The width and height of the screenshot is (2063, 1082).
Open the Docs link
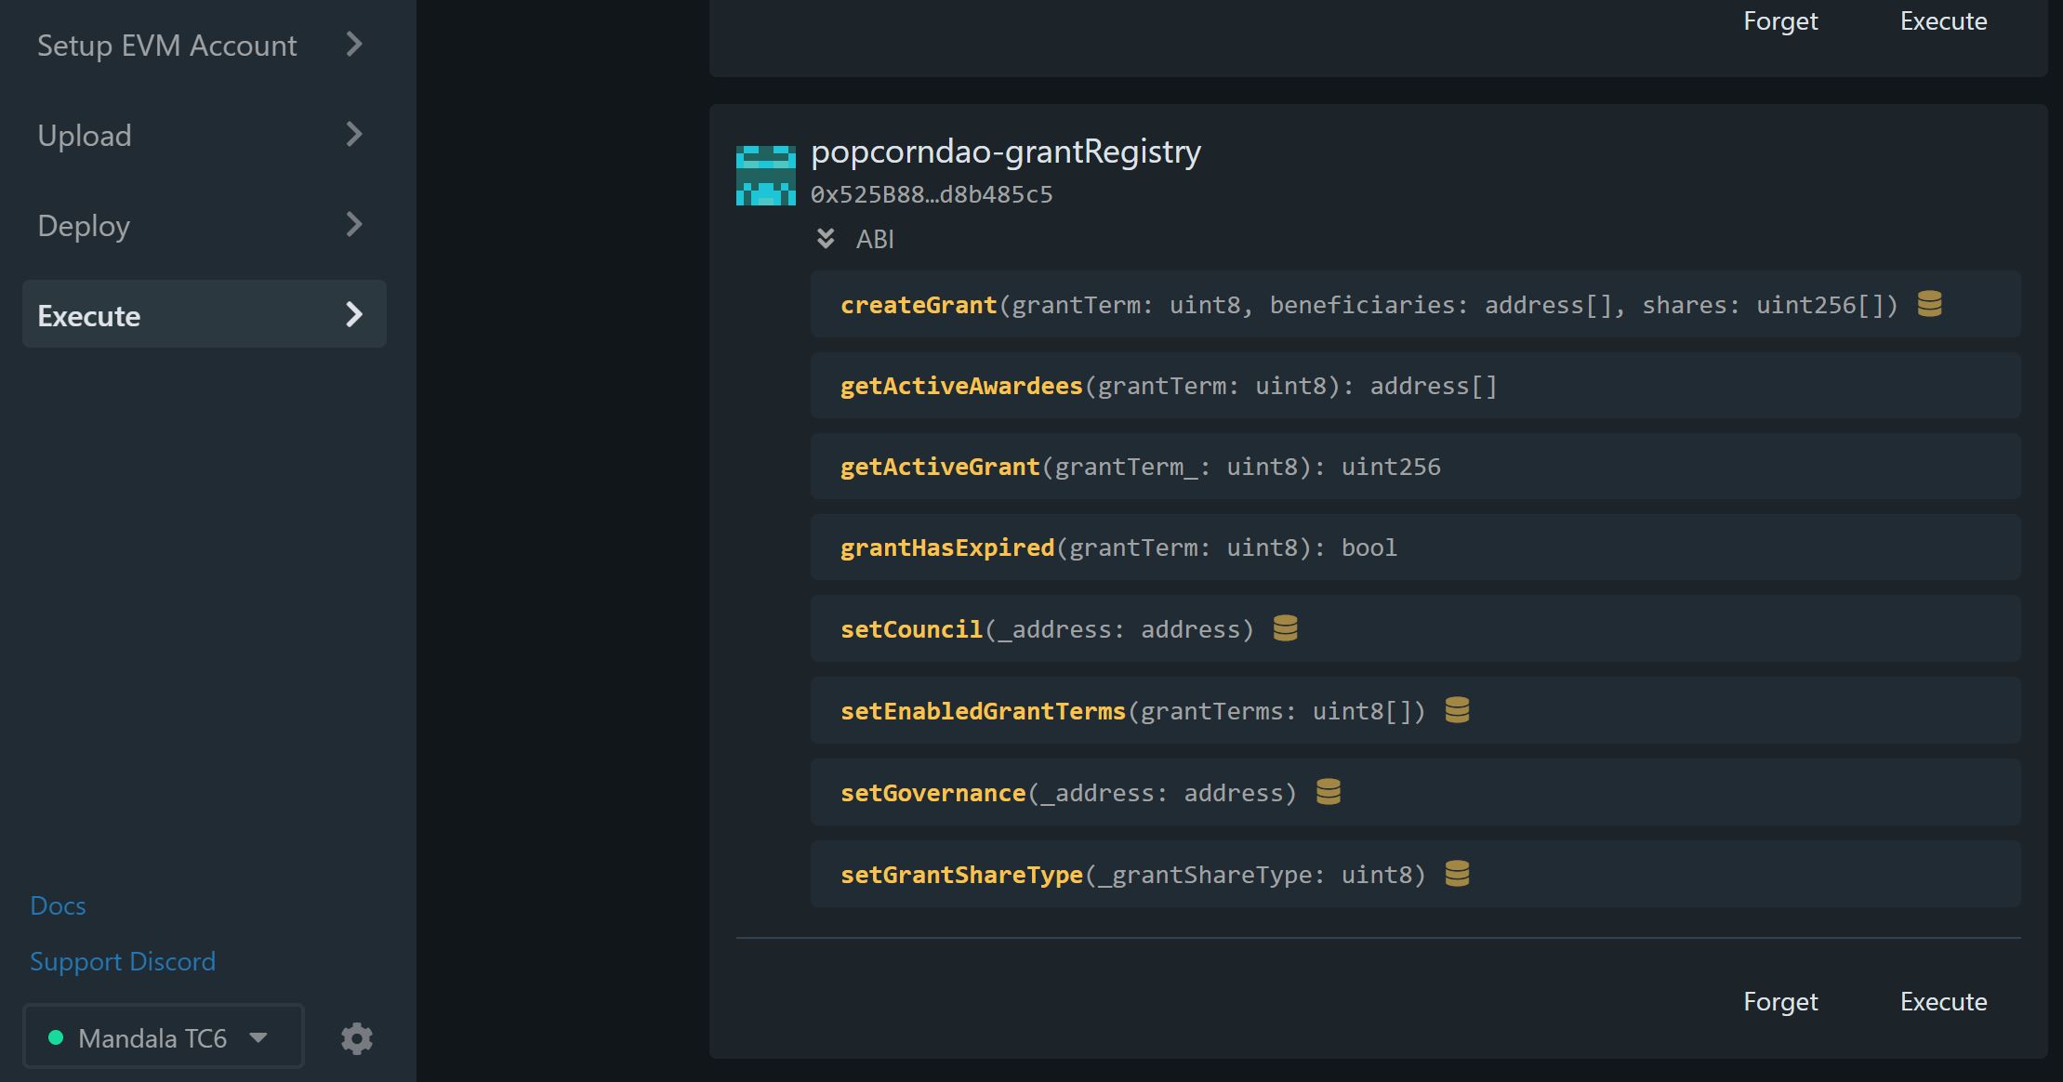pos(58,905)
